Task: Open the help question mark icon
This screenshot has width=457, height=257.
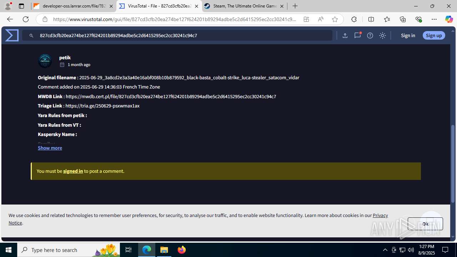Action: coord(370,35)
